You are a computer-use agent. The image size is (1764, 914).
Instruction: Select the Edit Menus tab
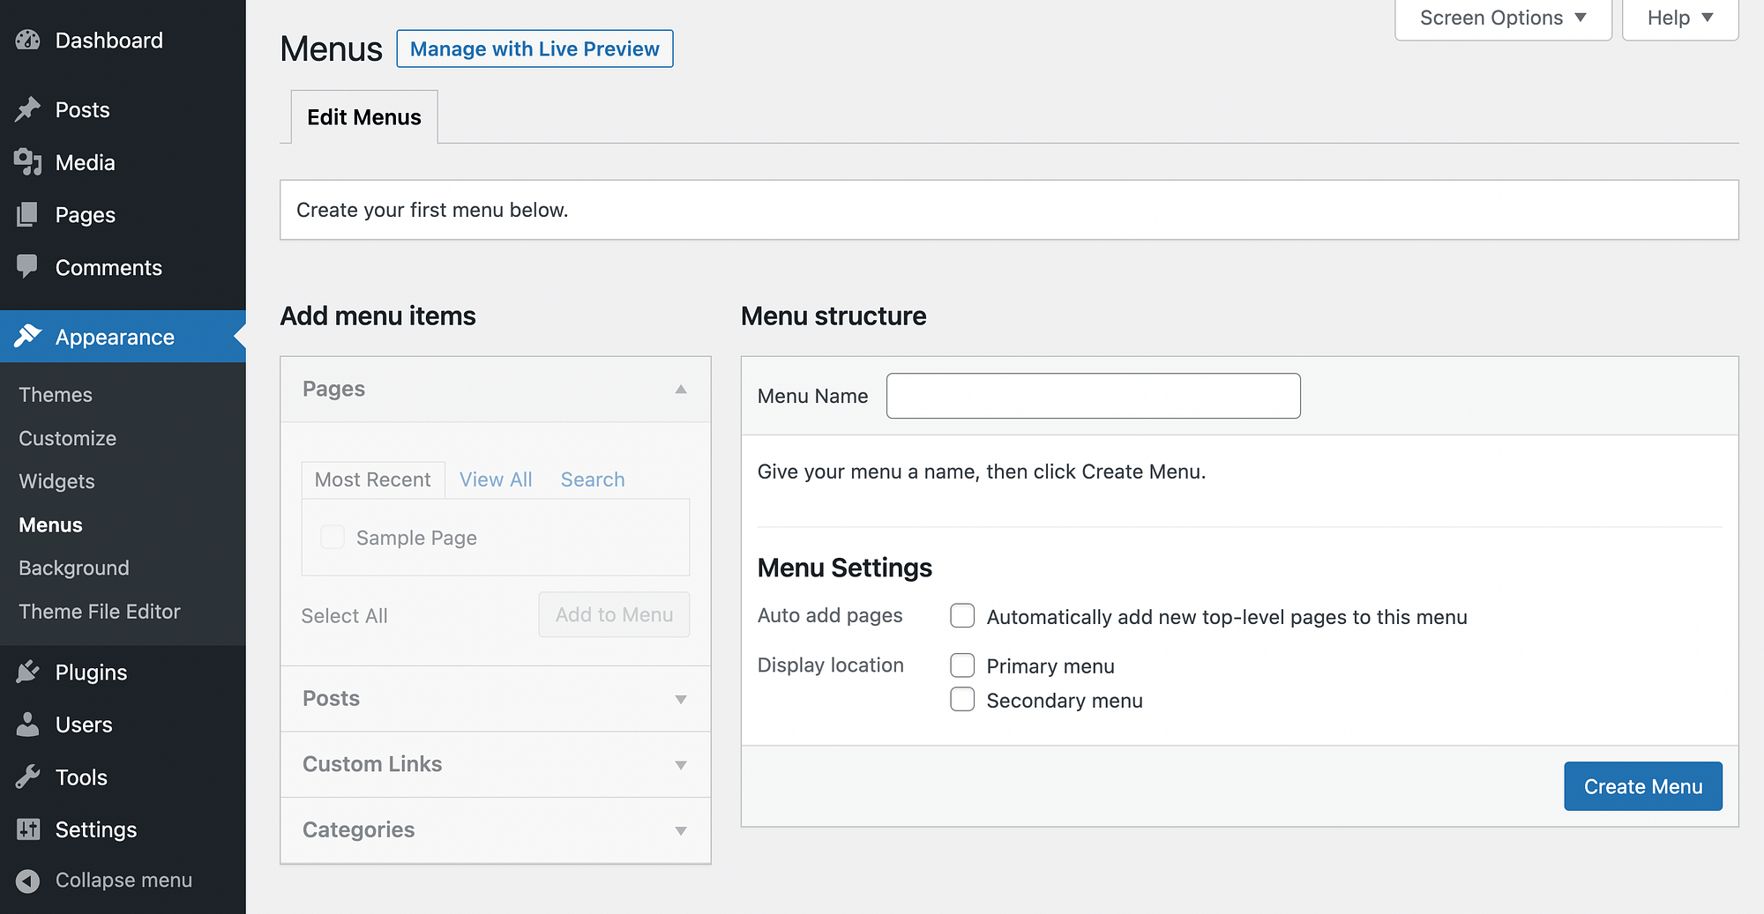click(364, 117)
